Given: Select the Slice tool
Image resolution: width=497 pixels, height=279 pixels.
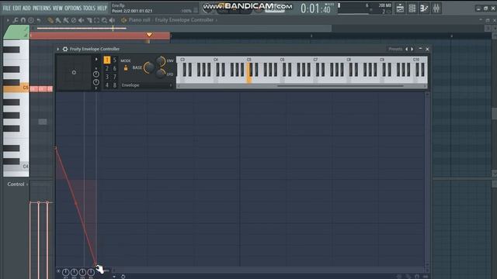Looking at the screenshot, I should pyautogui.click(x=89, y=20).
